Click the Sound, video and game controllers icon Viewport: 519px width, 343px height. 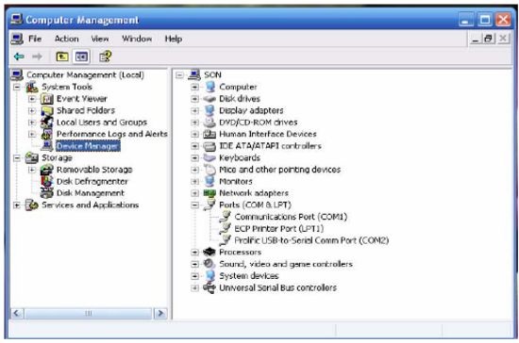point(209,264)
